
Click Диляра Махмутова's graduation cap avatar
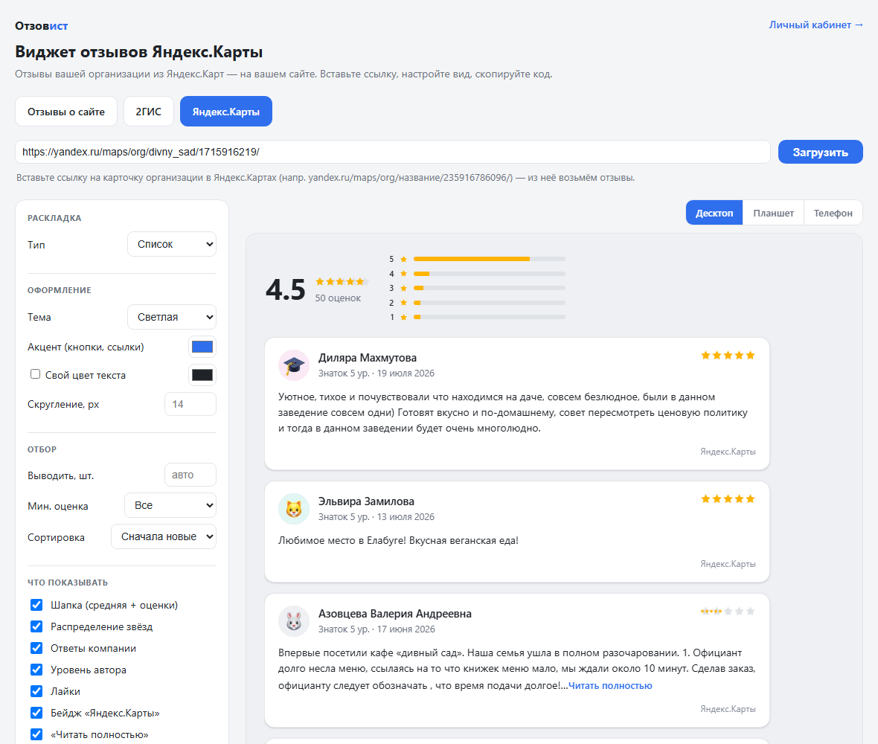(293, 365)
